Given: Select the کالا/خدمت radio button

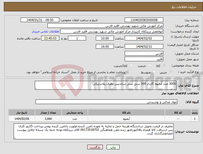Looking at the screenshot, I should (x=131, y=65).
